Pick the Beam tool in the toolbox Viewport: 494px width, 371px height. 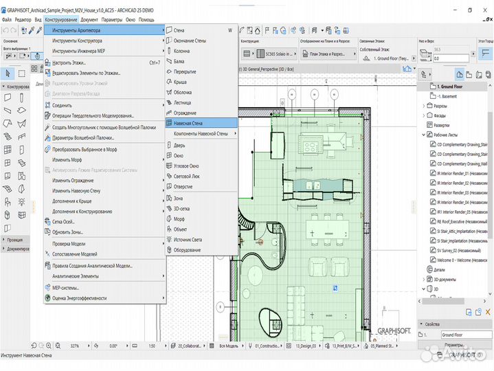8,111
